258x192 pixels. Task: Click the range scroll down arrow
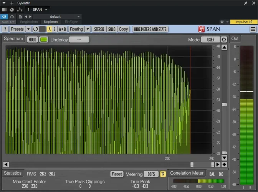pyautogui.click(x=224, y=158)
